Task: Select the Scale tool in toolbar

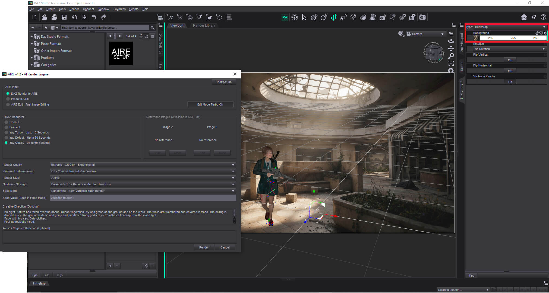Action: click(x=343, y=17)
